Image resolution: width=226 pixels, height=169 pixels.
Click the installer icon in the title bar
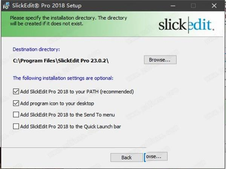(x=6, y=6)
